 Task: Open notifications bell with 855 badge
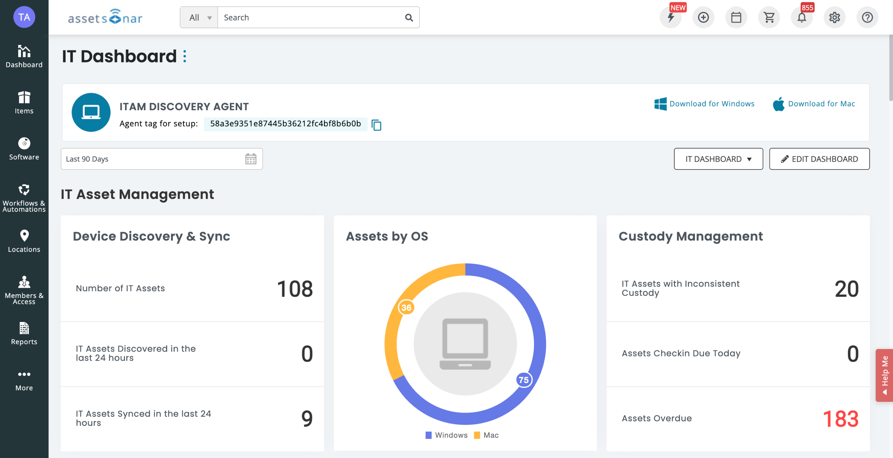click(802, 17)
